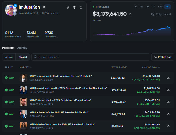Click the Joe Biden market thumbnail
Screen dimensions: 176x135
pyautogui.click(x=23, y=114)
